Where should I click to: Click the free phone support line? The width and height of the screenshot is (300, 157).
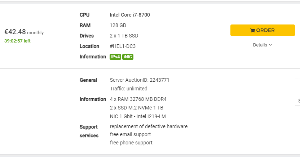click(x=131, y=143)
